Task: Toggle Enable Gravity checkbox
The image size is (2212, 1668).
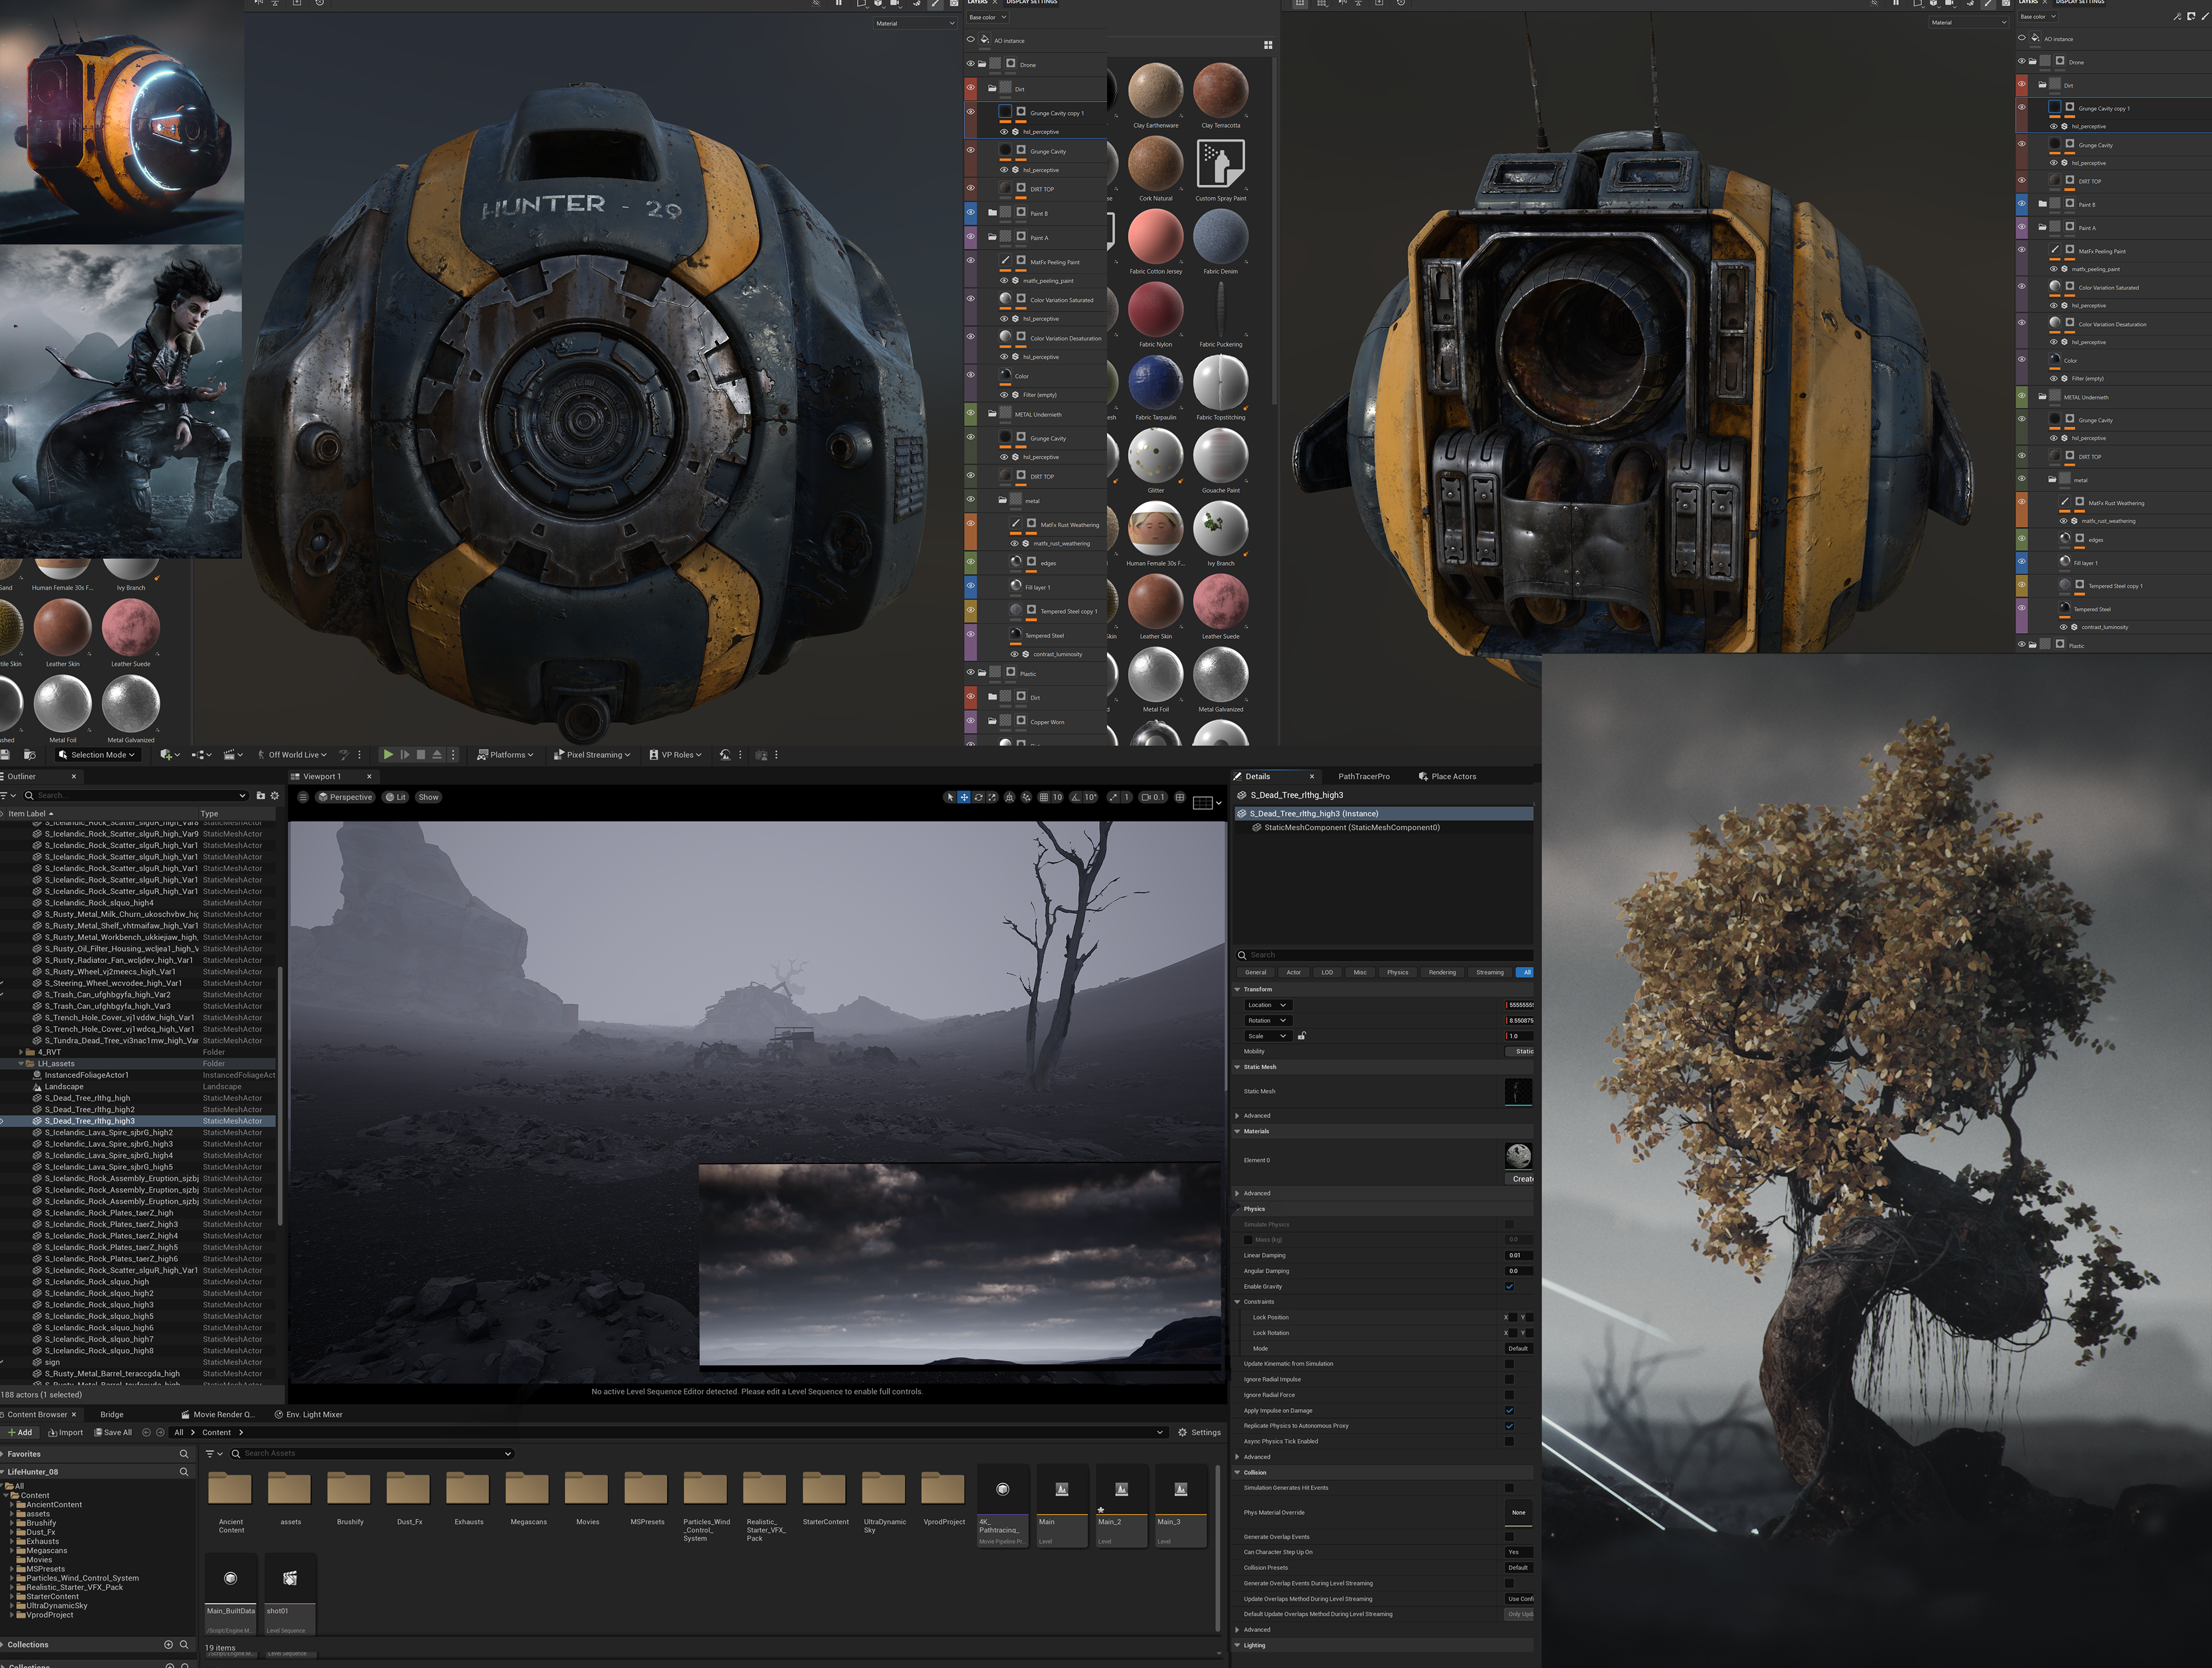Action: pos(1509,1287)
